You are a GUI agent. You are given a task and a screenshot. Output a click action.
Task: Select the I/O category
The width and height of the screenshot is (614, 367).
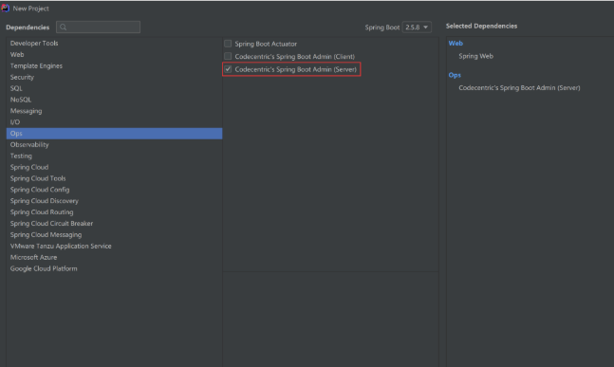tap(114, 122)
